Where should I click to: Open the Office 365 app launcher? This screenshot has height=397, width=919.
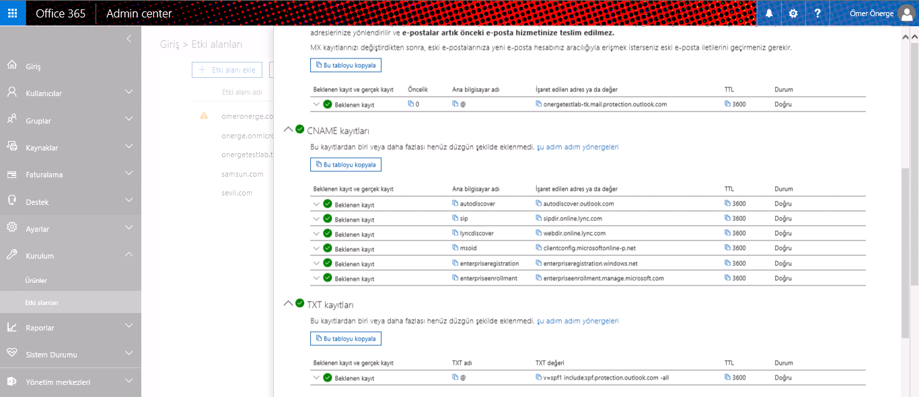coord(13,13)
